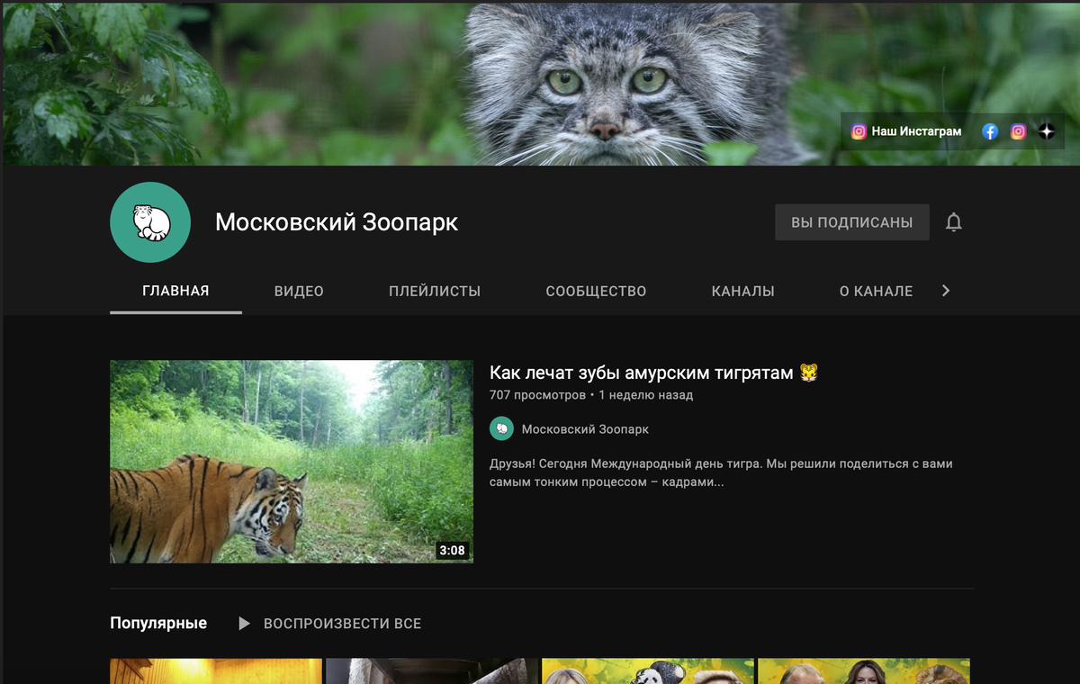Screen dimensions: 1080x684
Task: Switch to the 'Видео' tab
Action: pyautogui.click(x=299, y=292)
